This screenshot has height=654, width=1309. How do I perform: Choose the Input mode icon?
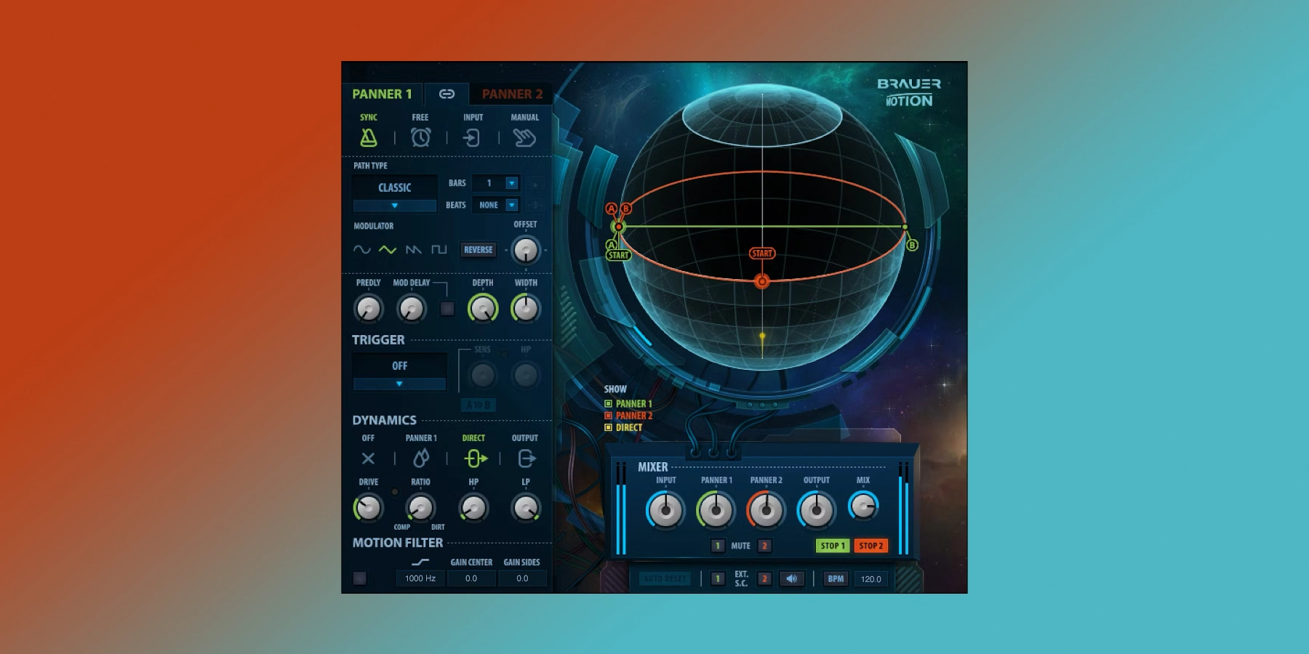click(x=472, y=137)
